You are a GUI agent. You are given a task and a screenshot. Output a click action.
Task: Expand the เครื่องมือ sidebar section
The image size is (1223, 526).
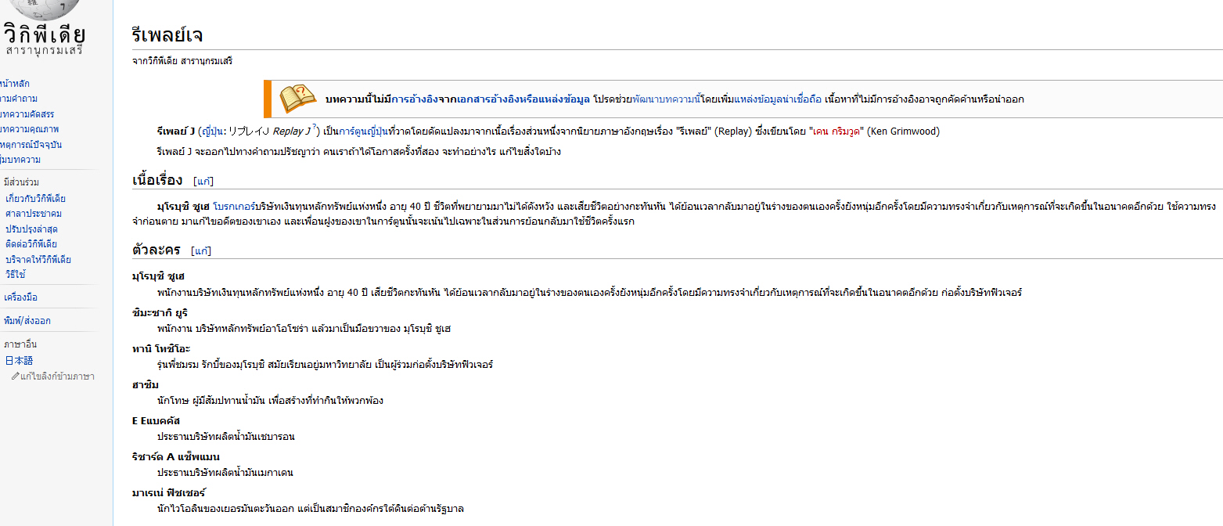(20, 297)
